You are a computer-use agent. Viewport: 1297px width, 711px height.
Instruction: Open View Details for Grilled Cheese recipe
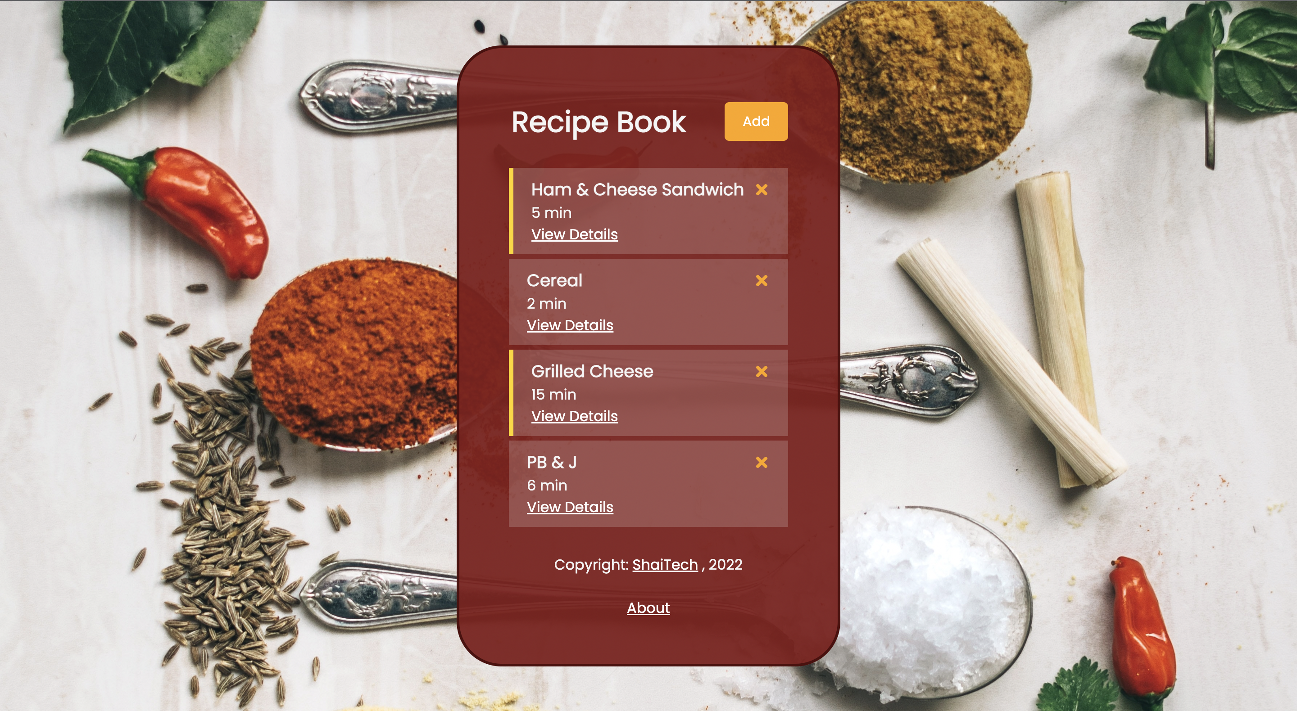574,415
